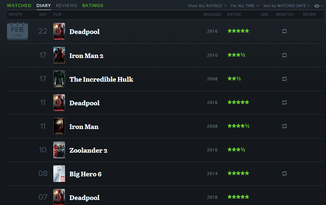Click the Iron Man 2008 poster thumbnail
This screenshot has width=326, height=205.
pyautogui.click(x=59, y=126)
